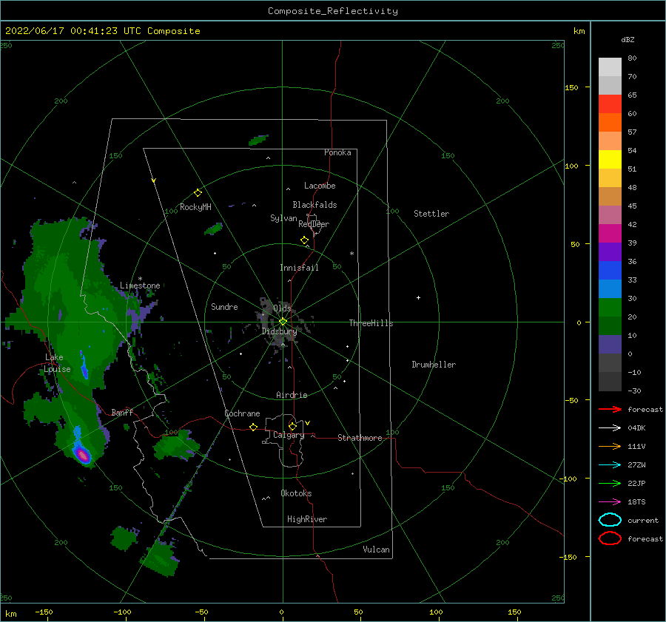
Task: Select the Okotoks label
Action: 296,493
